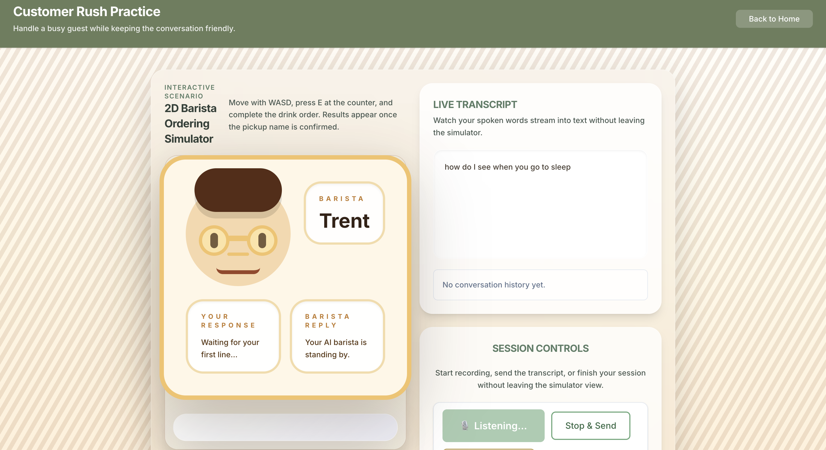This screenshot has height=450, width=826.
Task: Select the Barista Reply card
Action: [x=337, y=336]
